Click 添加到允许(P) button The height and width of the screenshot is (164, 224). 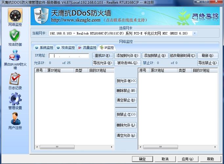(x=128, y=55)
